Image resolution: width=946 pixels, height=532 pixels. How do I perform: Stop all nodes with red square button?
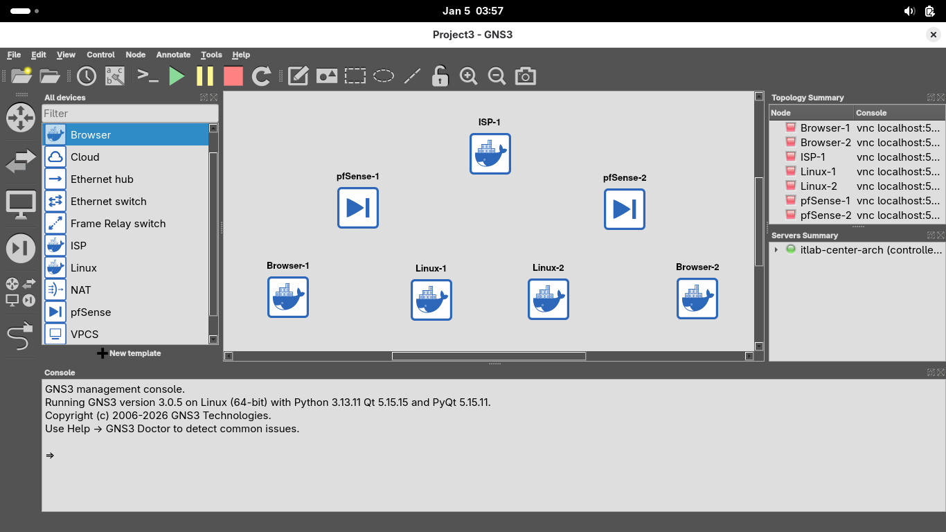pos(233,76)
